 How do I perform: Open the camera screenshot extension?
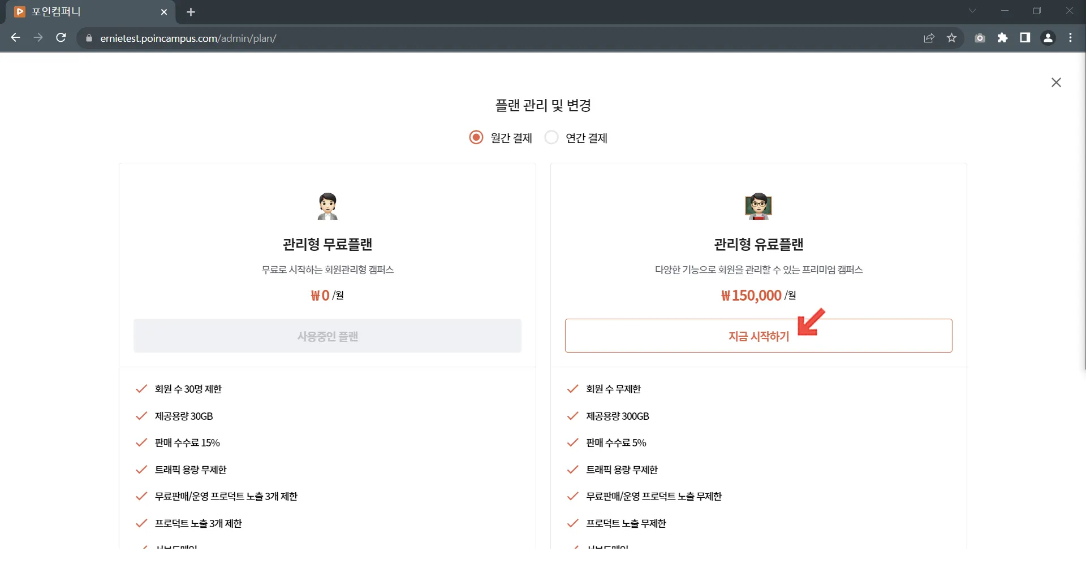pos(980,38)
